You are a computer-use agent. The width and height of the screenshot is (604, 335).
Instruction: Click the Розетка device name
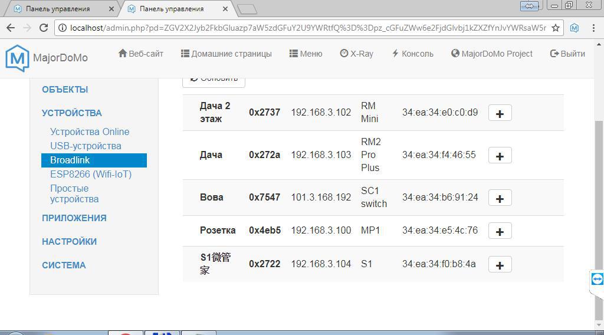[x=218, y=230]
